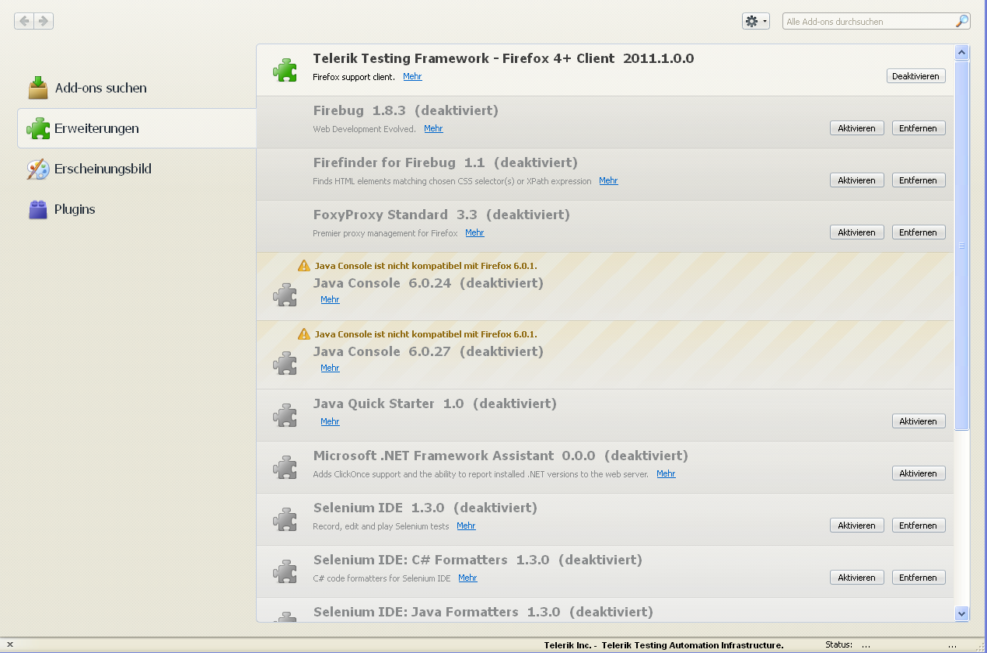Open 'Mehr' link for Telerik Testing Framework
The width and height of the screenshot is (987, 653).
412,77
